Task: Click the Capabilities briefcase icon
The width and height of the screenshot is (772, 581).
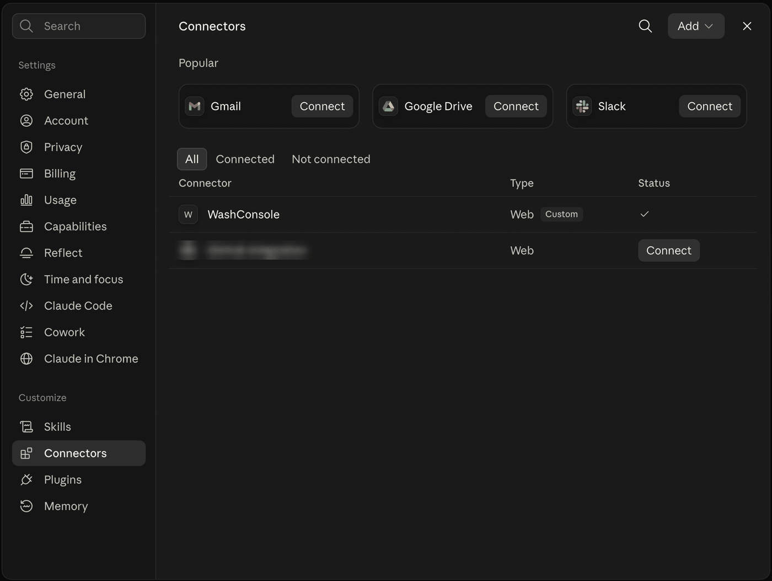Action: tap(26, 227)
